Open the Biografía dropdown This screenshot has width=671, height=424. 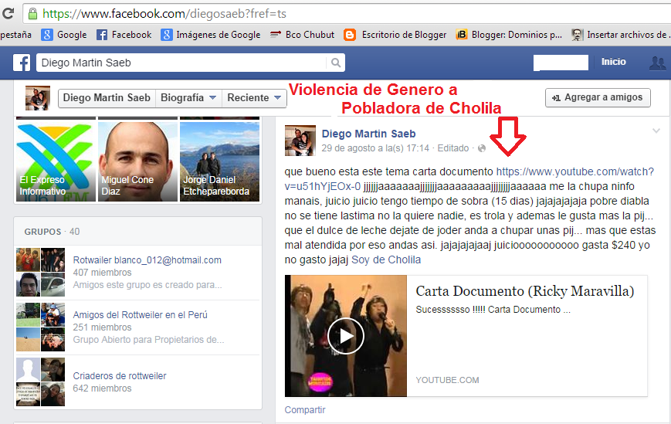tap(188, 98)
